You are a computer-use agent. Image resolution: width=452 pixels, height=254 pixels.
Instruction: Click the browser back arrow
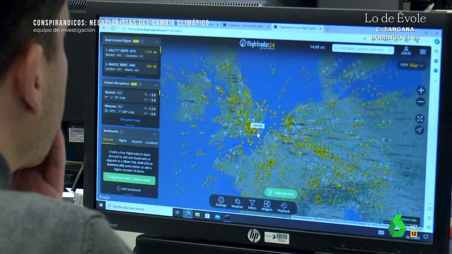point(105,28)
